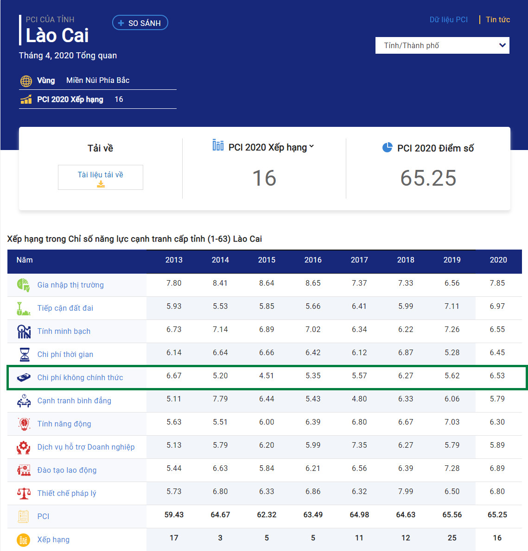Click the Đào tạo lao động training icon
The image size is (528, 551).
pyautogui.click(x=24, y=470)
